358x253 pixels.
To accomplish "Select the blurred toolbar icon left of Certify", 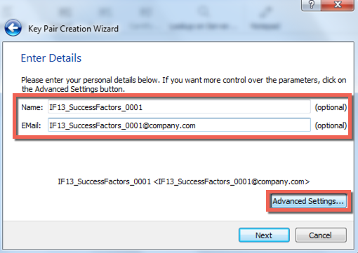I will point(105,12).
